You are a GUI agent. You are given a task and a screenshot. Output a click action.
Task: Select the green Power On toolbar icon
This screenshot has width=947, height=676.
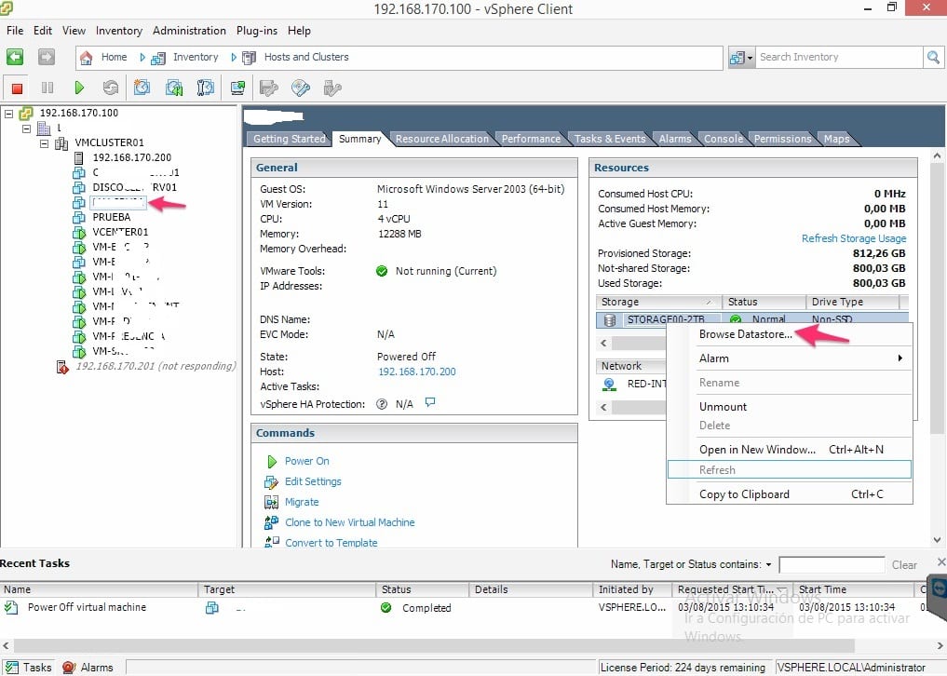coord(80,87)
